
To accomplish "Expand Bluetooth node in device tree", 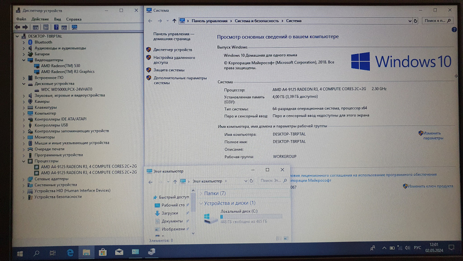I will (24, 42).
